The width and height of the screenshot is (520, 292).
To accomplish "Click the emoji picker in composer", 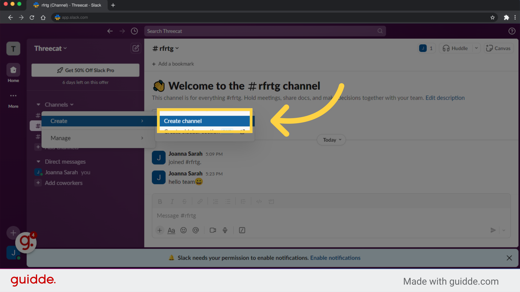I will (x=183, y=230).
